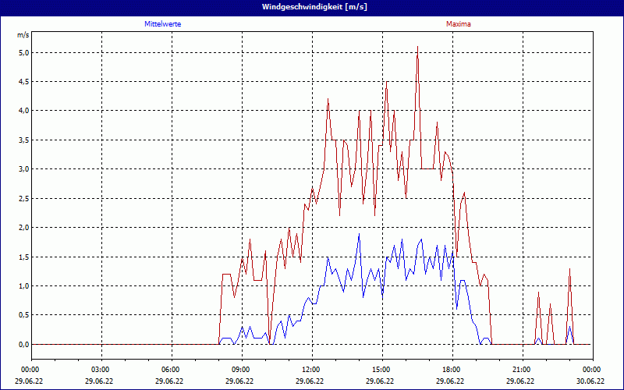Select the 12:00 time axis label
624x390 pixels.
[x=310, y=370]
